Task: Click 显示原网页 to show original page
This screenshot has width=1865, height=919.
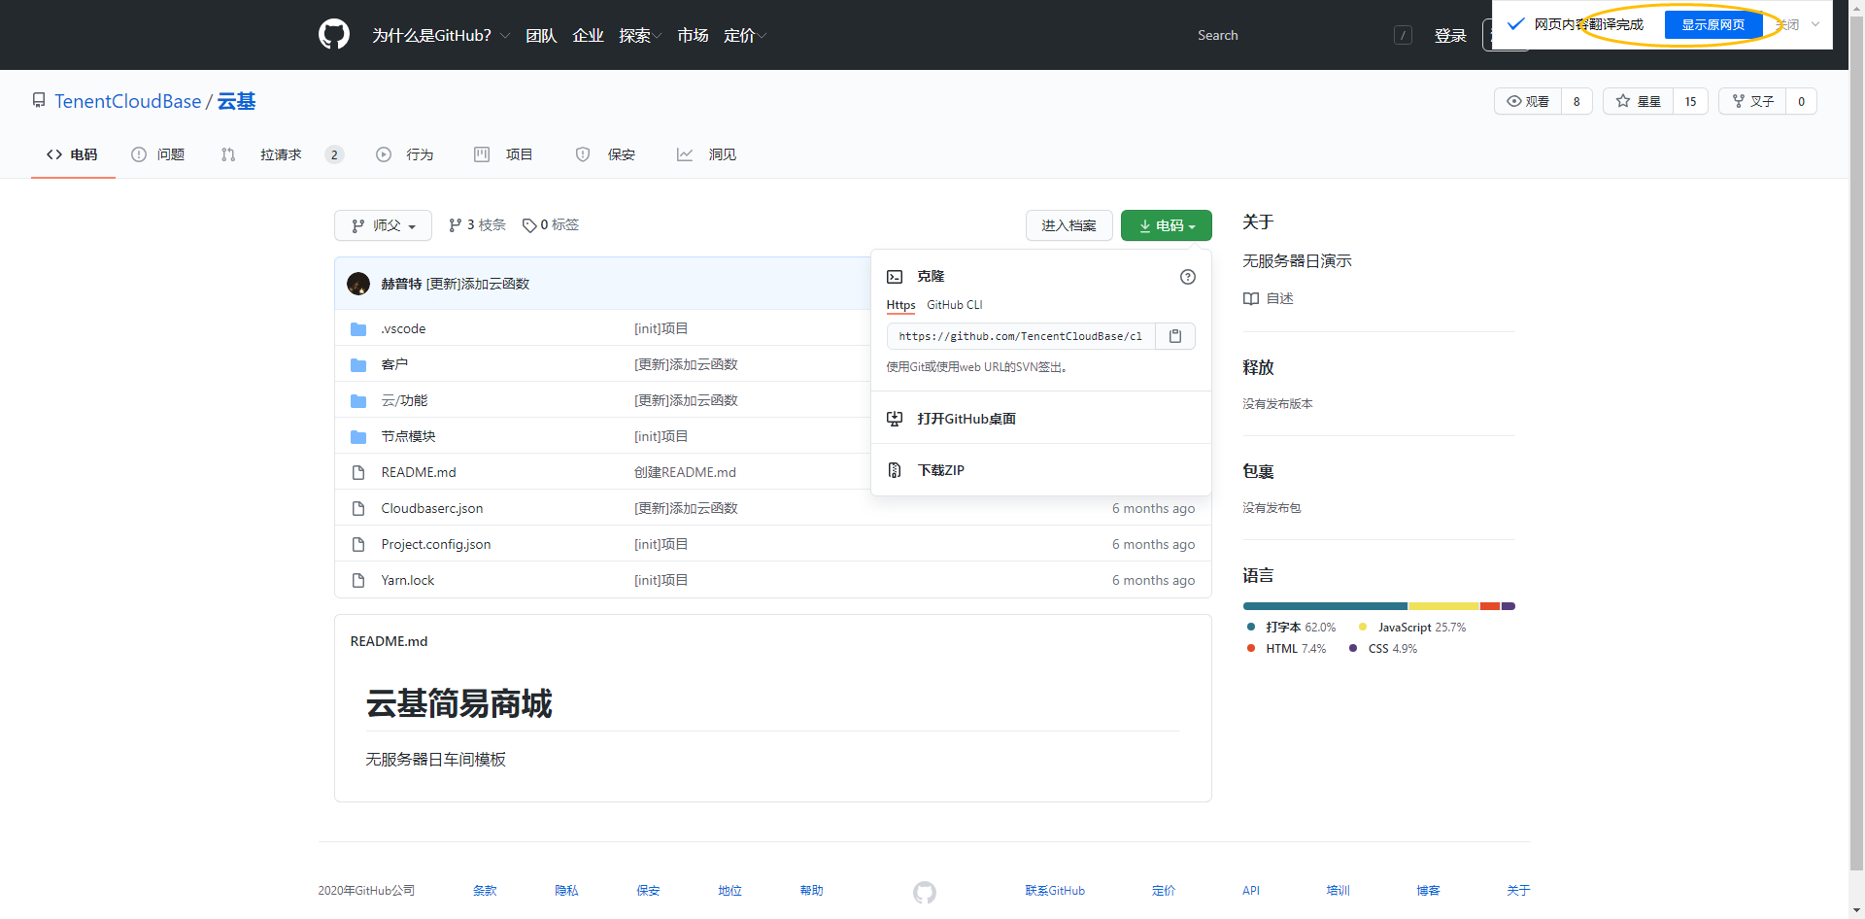Action: tap(1713, 24)
